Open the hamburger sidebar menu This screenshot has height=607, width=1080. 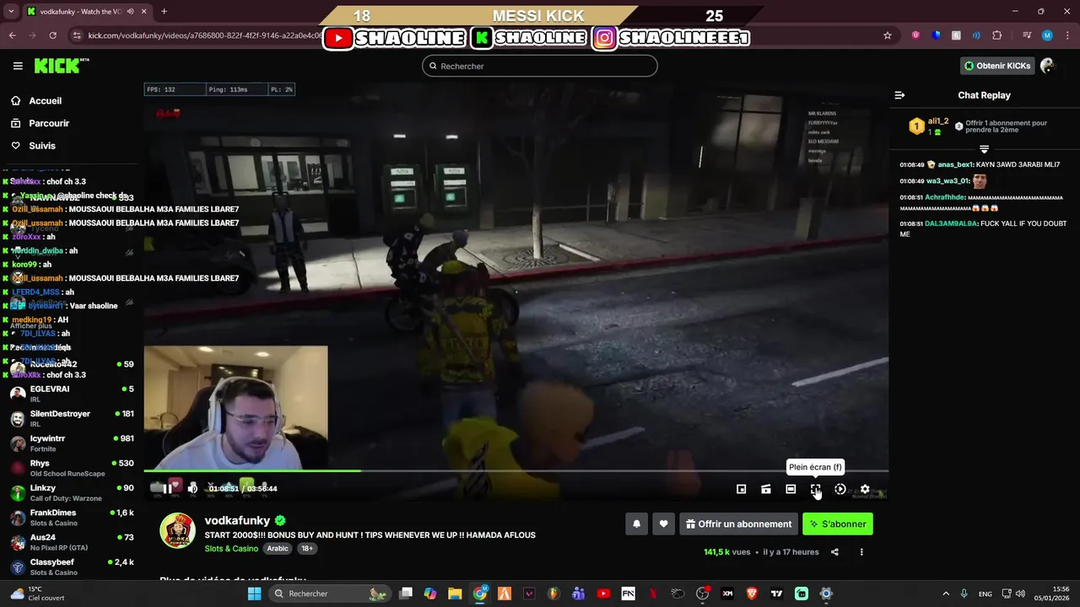tap(18, 66)
